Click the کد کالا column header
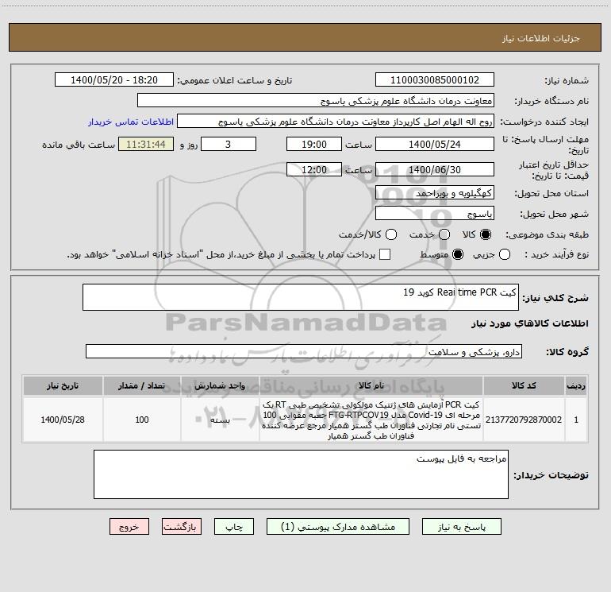Image resolution: width=611 pixels, height=592 pixels. pos(524,385)
